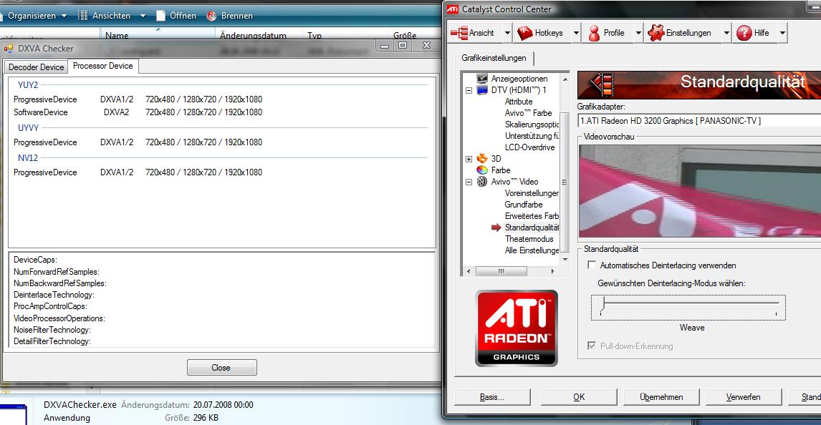
Task: Open the Grafikadapter dropdown list
Action: coord(698,121)
